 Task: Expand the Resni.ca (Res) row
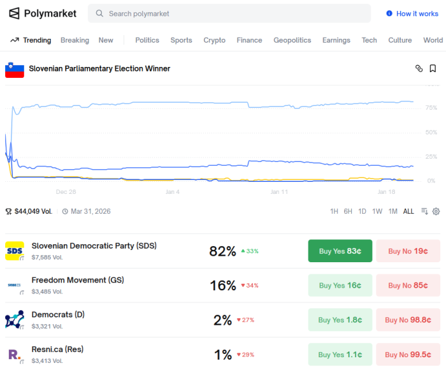(x=223, y=354)
